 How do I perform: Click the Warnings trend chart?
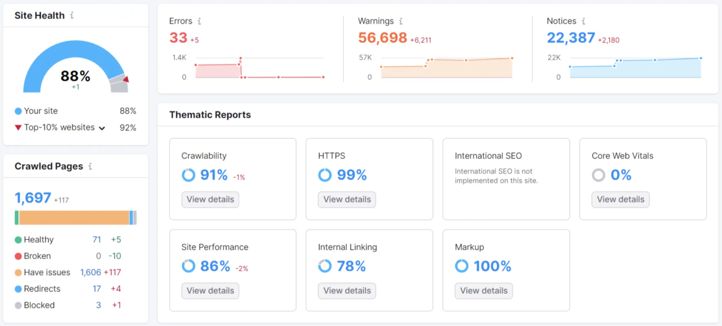point(446,68)
